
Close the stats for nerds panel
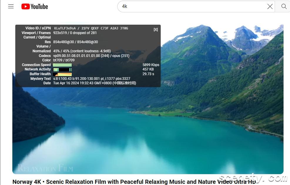(x=156, y=30)
